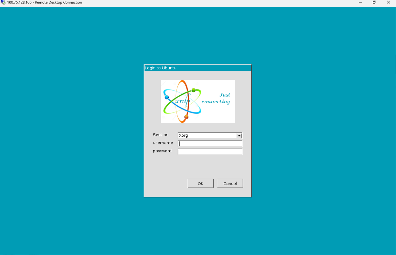Minimize the Remote Desktop Connection window
396x255 pixels.
360,3
